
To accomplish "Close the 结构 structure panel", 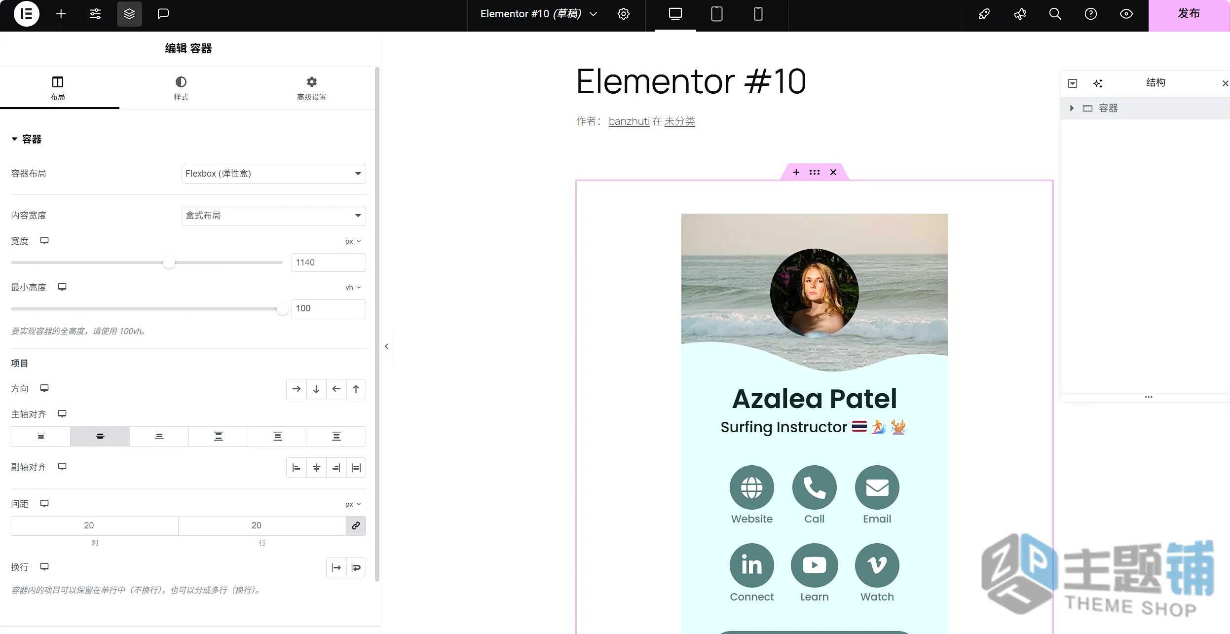I will [1225, 83].
